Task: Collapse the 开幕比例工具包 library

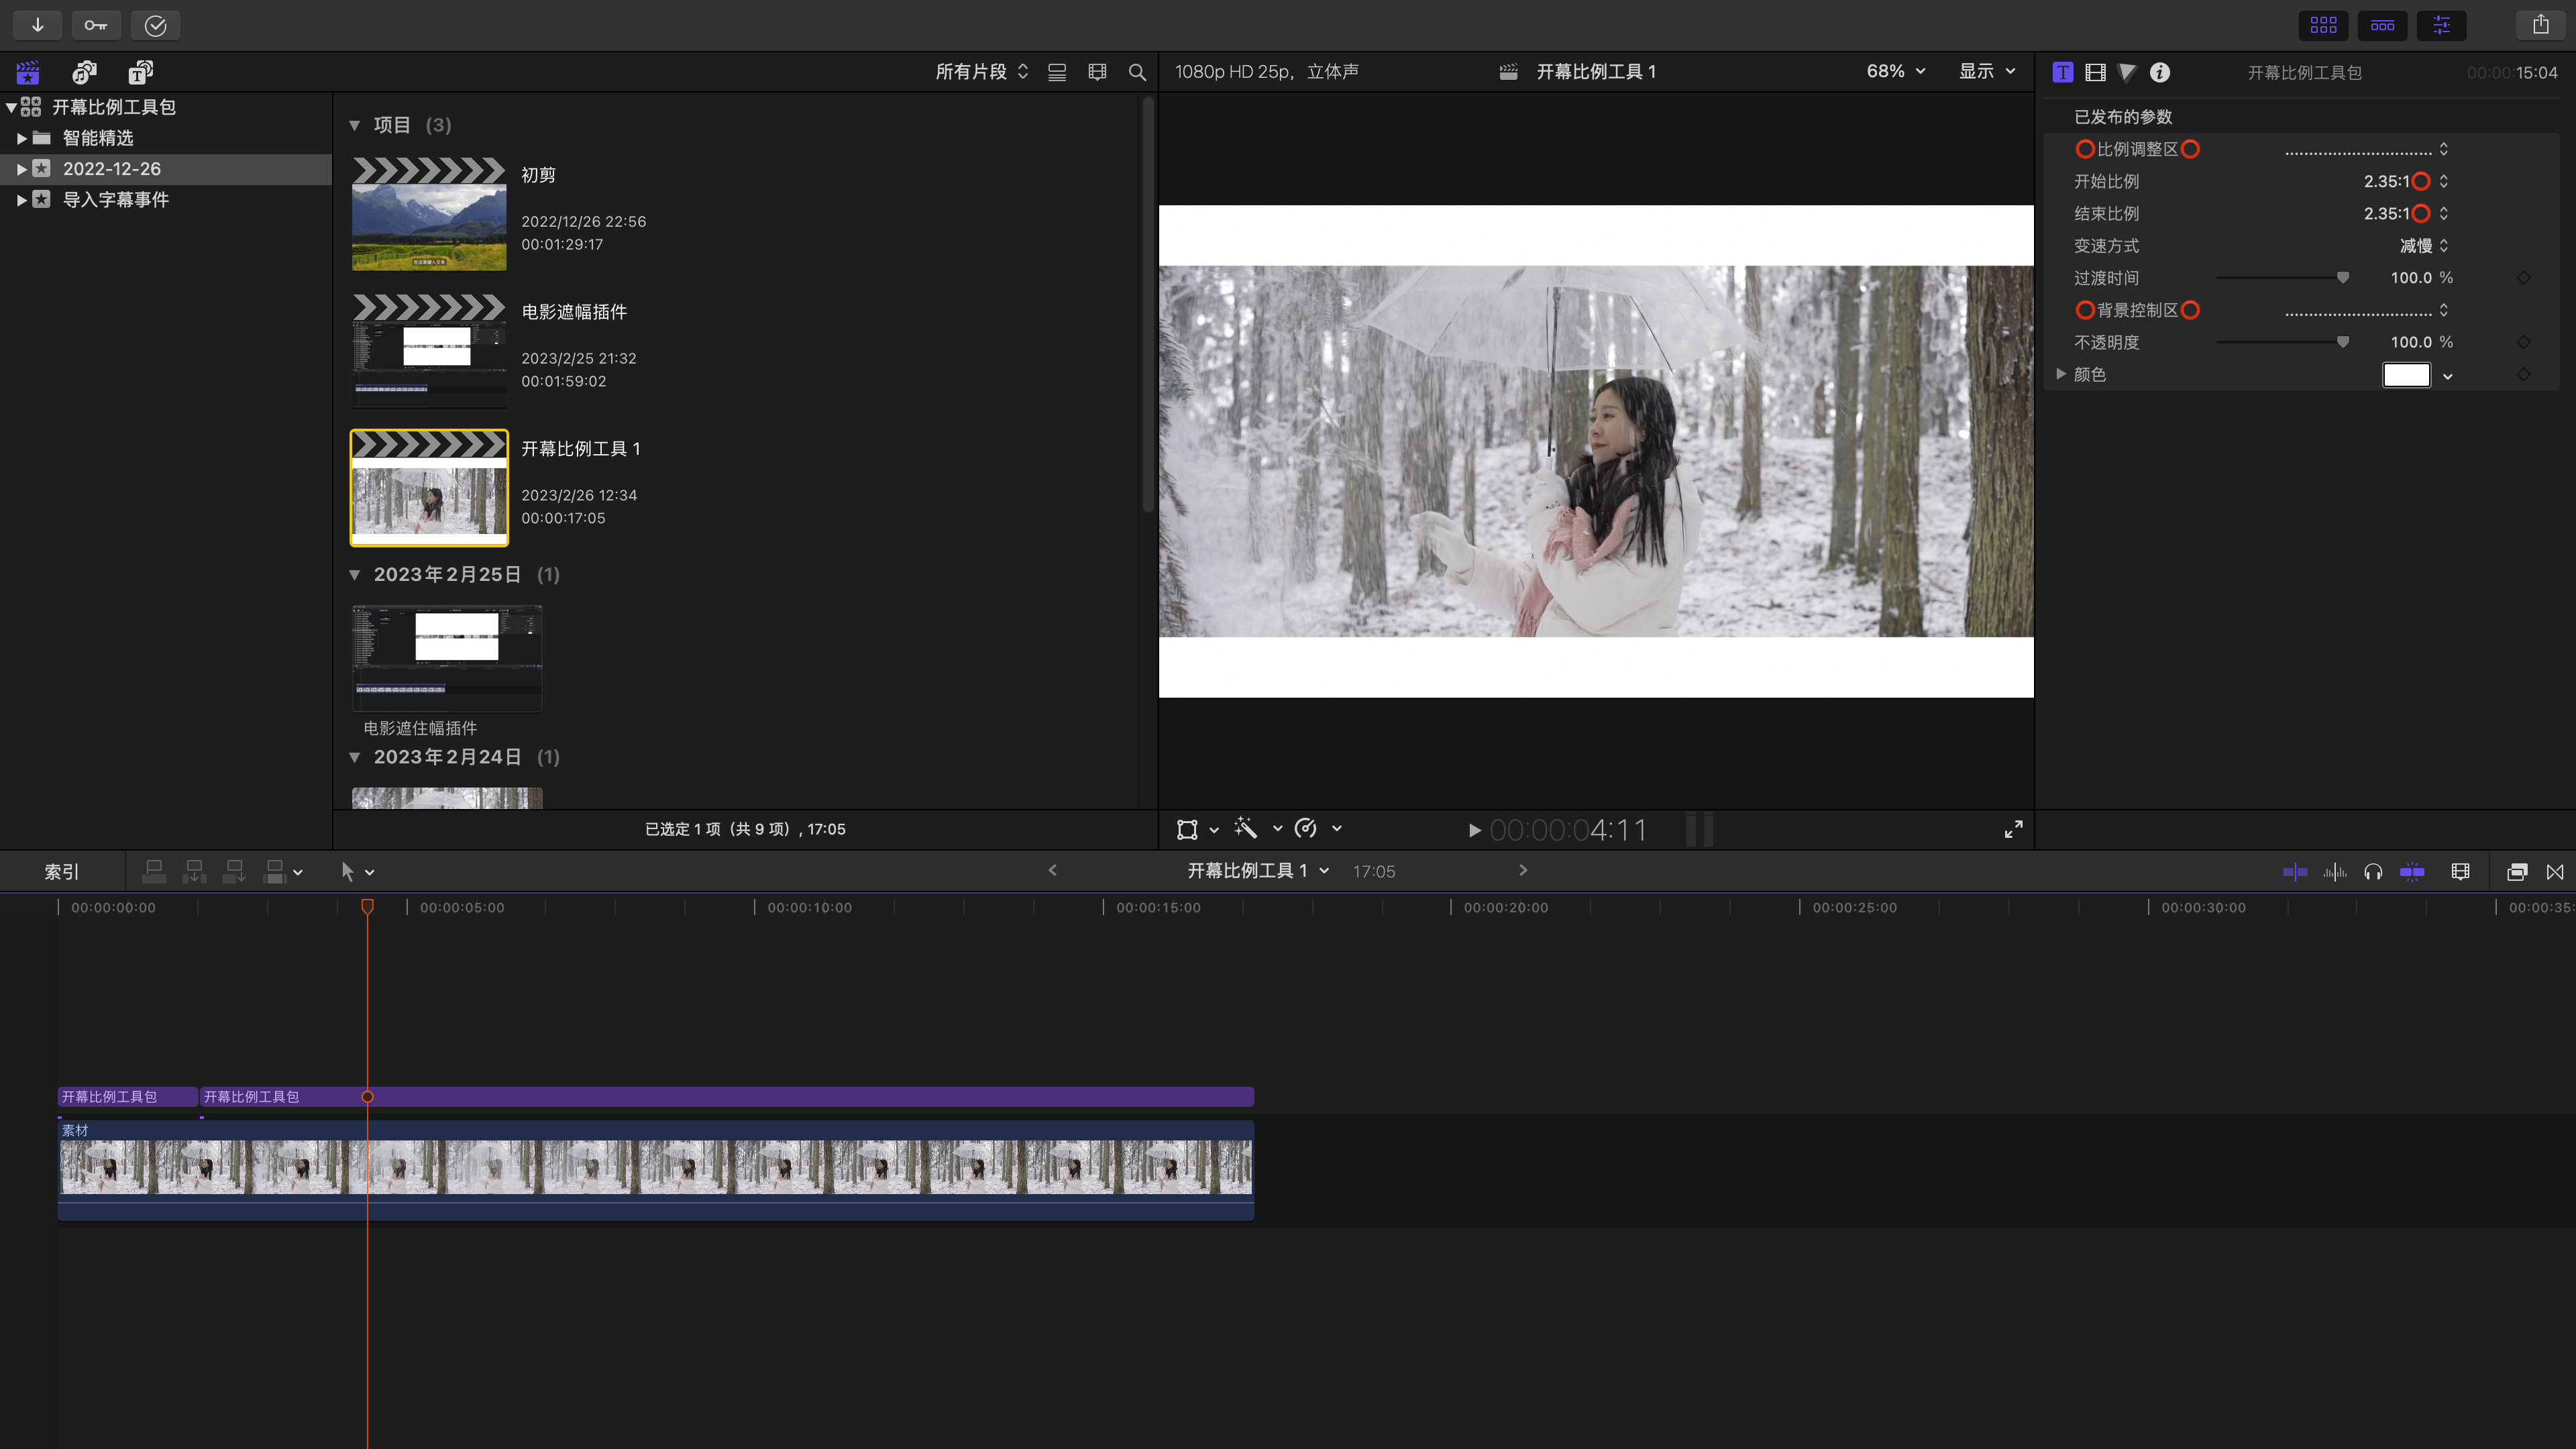Action: click(x=10, y=107)
